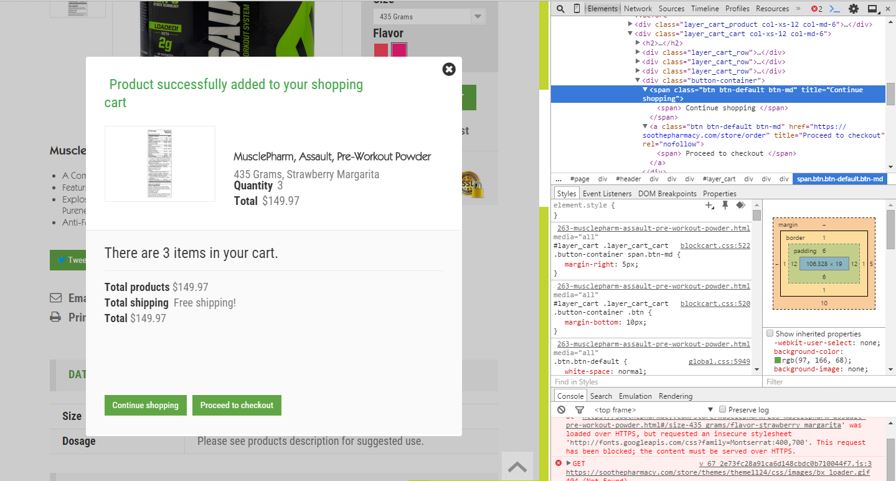The image size is (896, 481).
Task: Select the Elements panel tab
Action: click(603, 9)
